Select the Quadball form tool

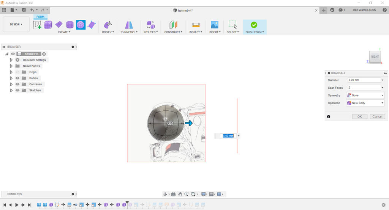coord(81,25)
